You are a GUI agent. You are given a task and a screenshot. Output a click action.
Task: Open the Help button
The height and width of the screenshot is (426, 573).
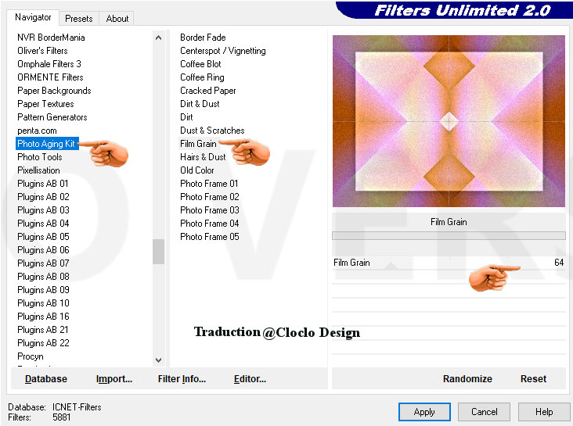pos(544,412)
